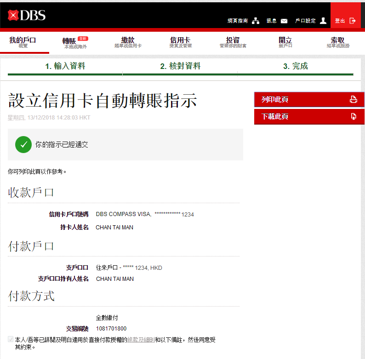Click the logout arrow icon

tap(353, 21)
